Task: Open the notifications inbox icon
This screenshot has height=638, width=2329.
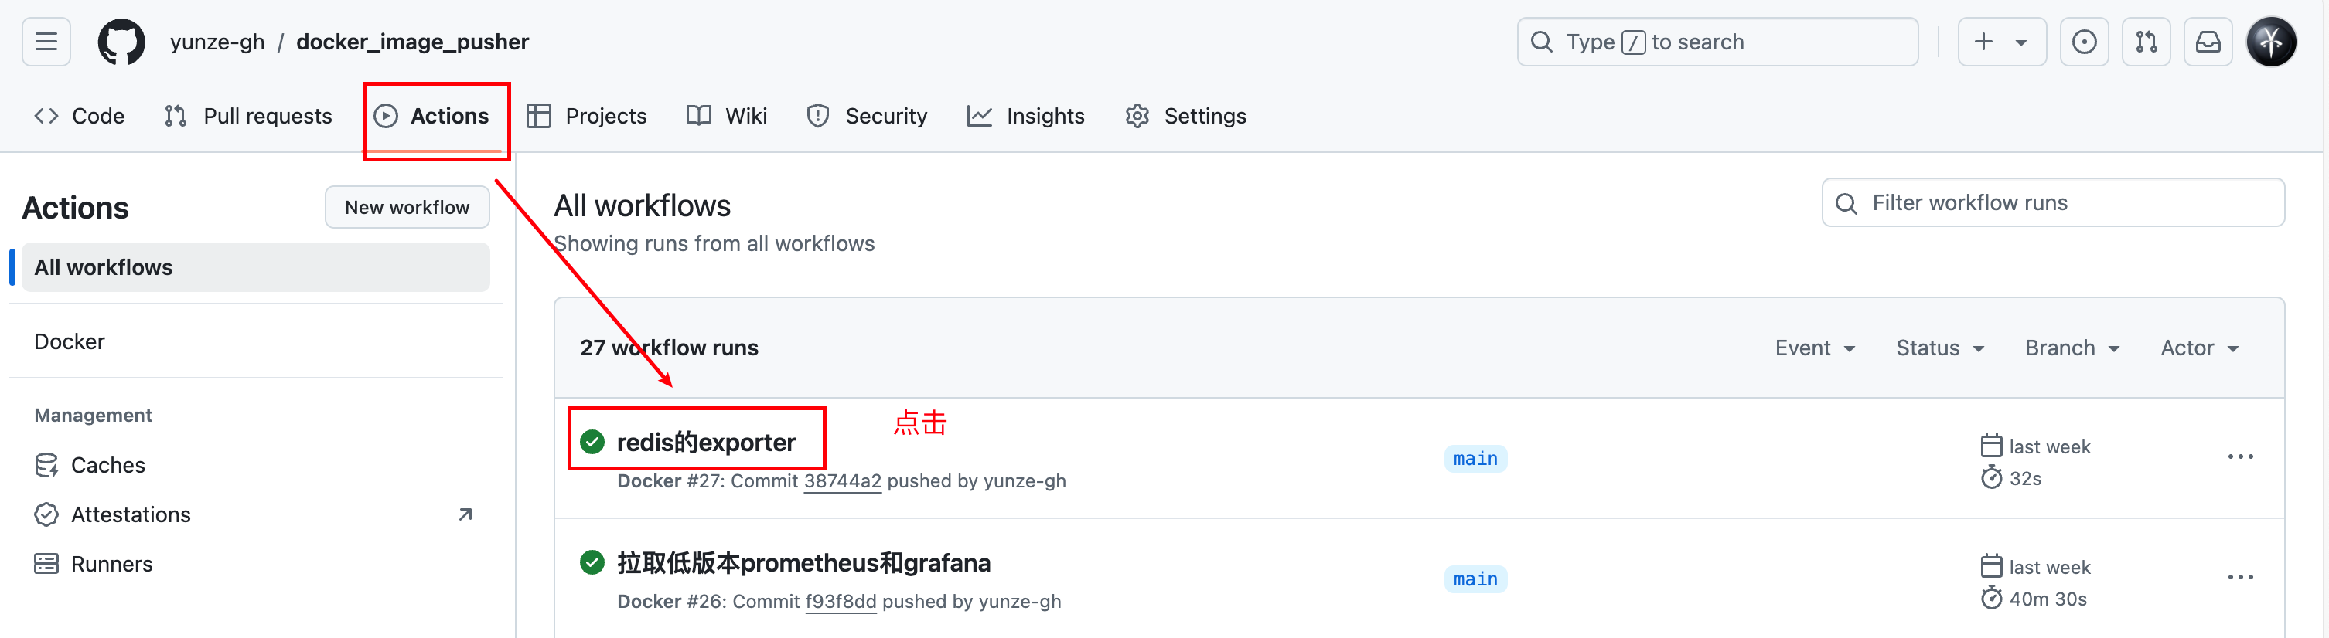Action: point(2208,42)
